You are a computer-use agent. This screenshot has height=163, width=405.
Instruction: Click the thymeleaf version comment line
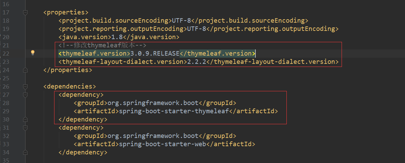[x=102, y=45]
